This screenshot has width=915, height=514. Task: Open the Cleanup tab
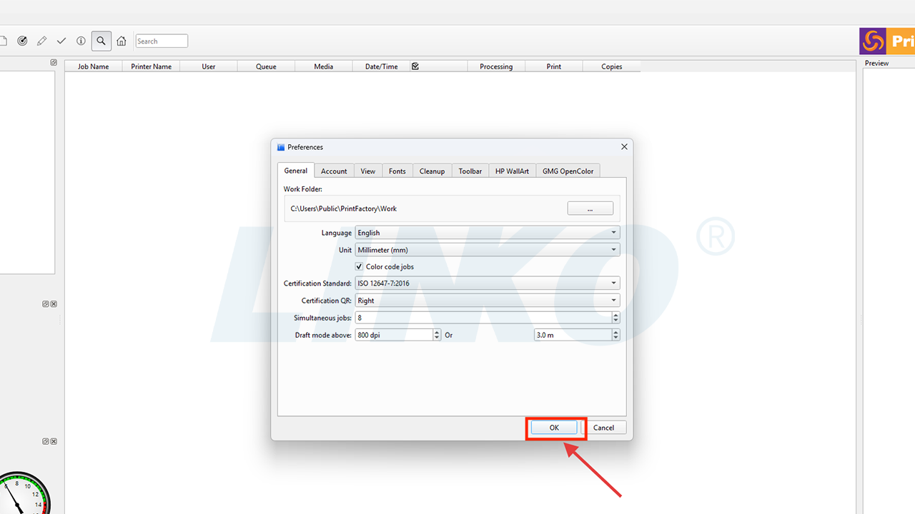[432, 171]
